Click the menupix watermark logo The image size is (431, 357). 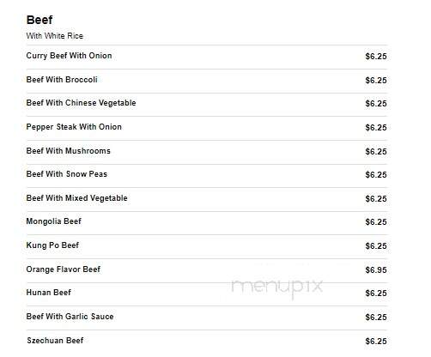point(277,287)
